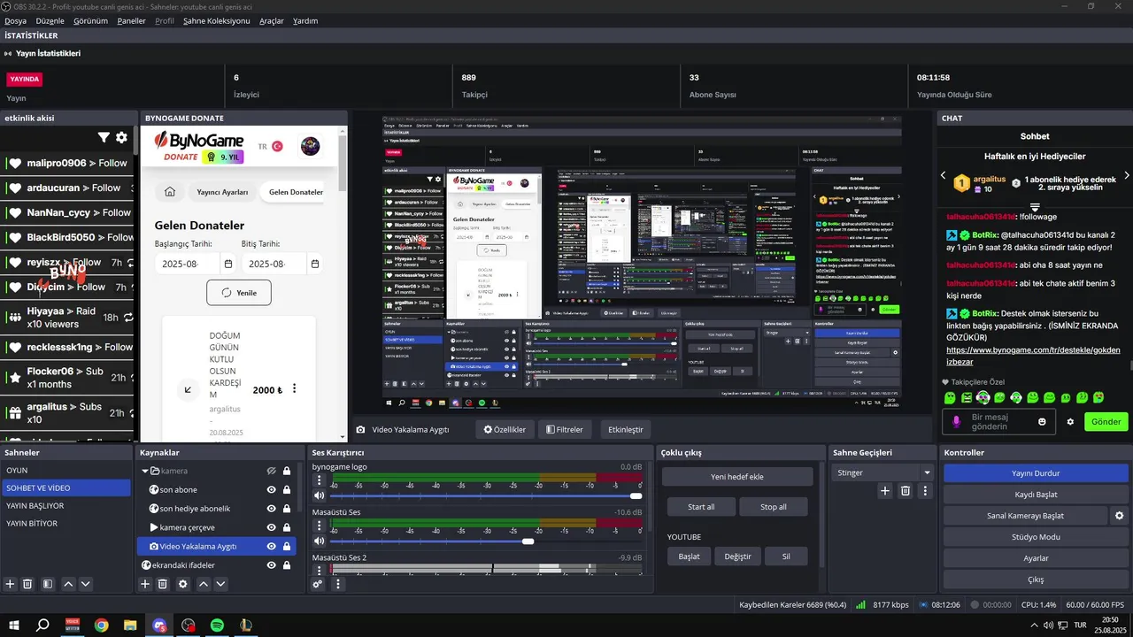Screen dimensions: 1133x637
Task: Remove scene transition with trash icon
Action: pyautogui.click(x=906, y=491)
